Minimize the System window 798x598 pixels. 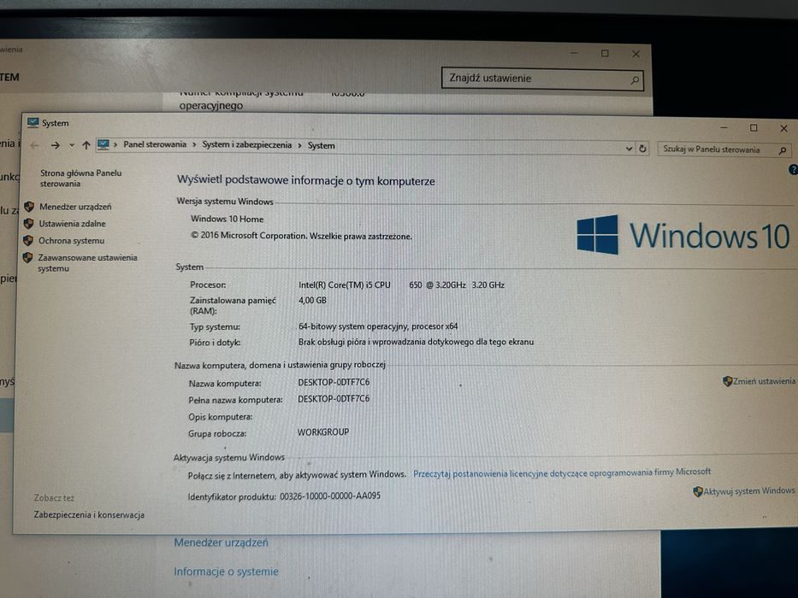pyautogui.click(x=724, y=127)
